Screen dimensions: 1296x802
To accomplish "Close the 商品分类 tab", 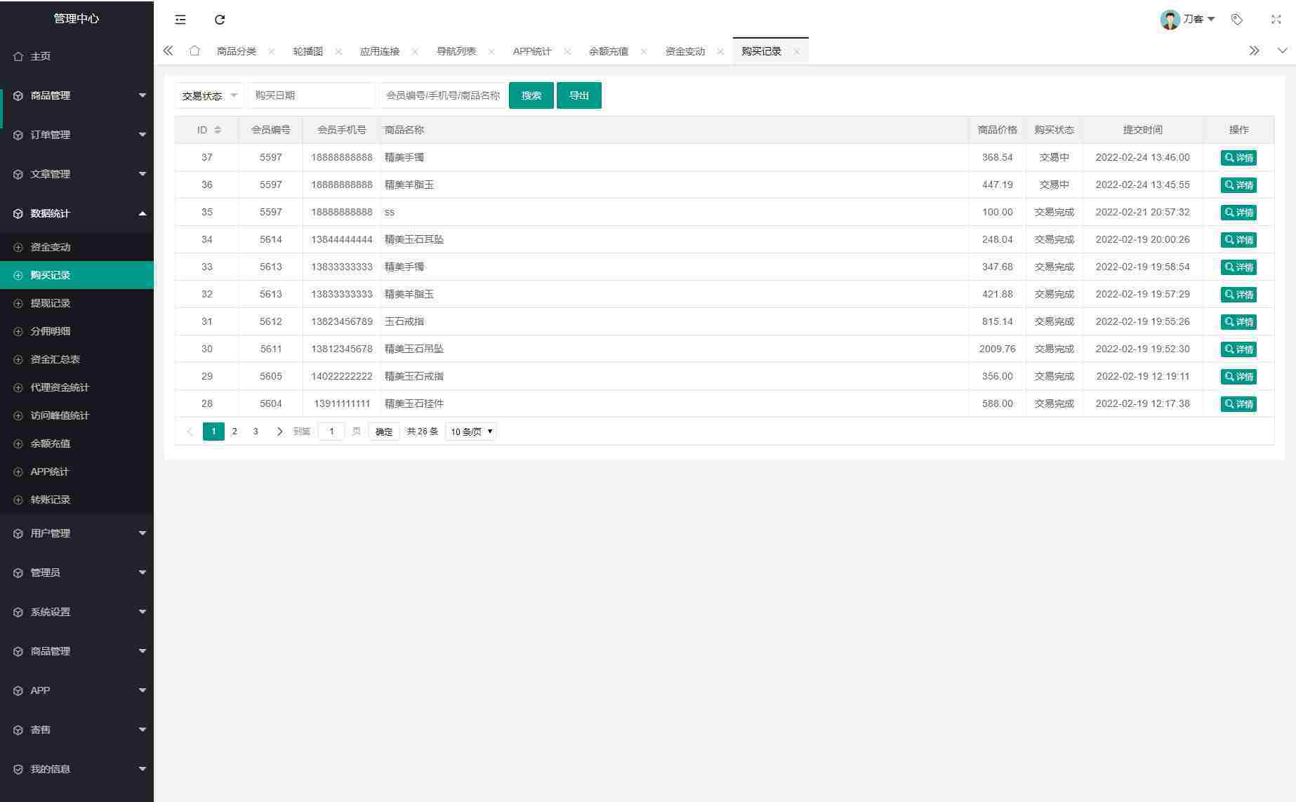I will (x=272, y=51).
